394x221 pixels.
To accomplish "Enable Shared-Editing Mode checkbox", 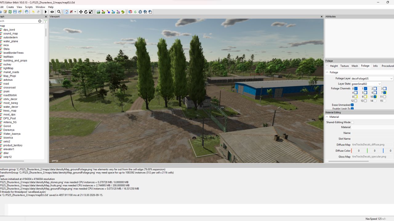I will pos(352,122).
